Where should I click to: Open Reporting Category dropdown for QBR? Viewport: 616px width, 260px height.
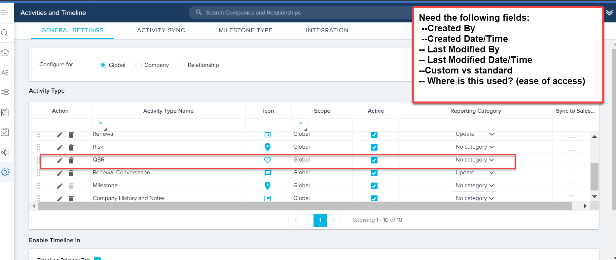(x=475, y=160)
